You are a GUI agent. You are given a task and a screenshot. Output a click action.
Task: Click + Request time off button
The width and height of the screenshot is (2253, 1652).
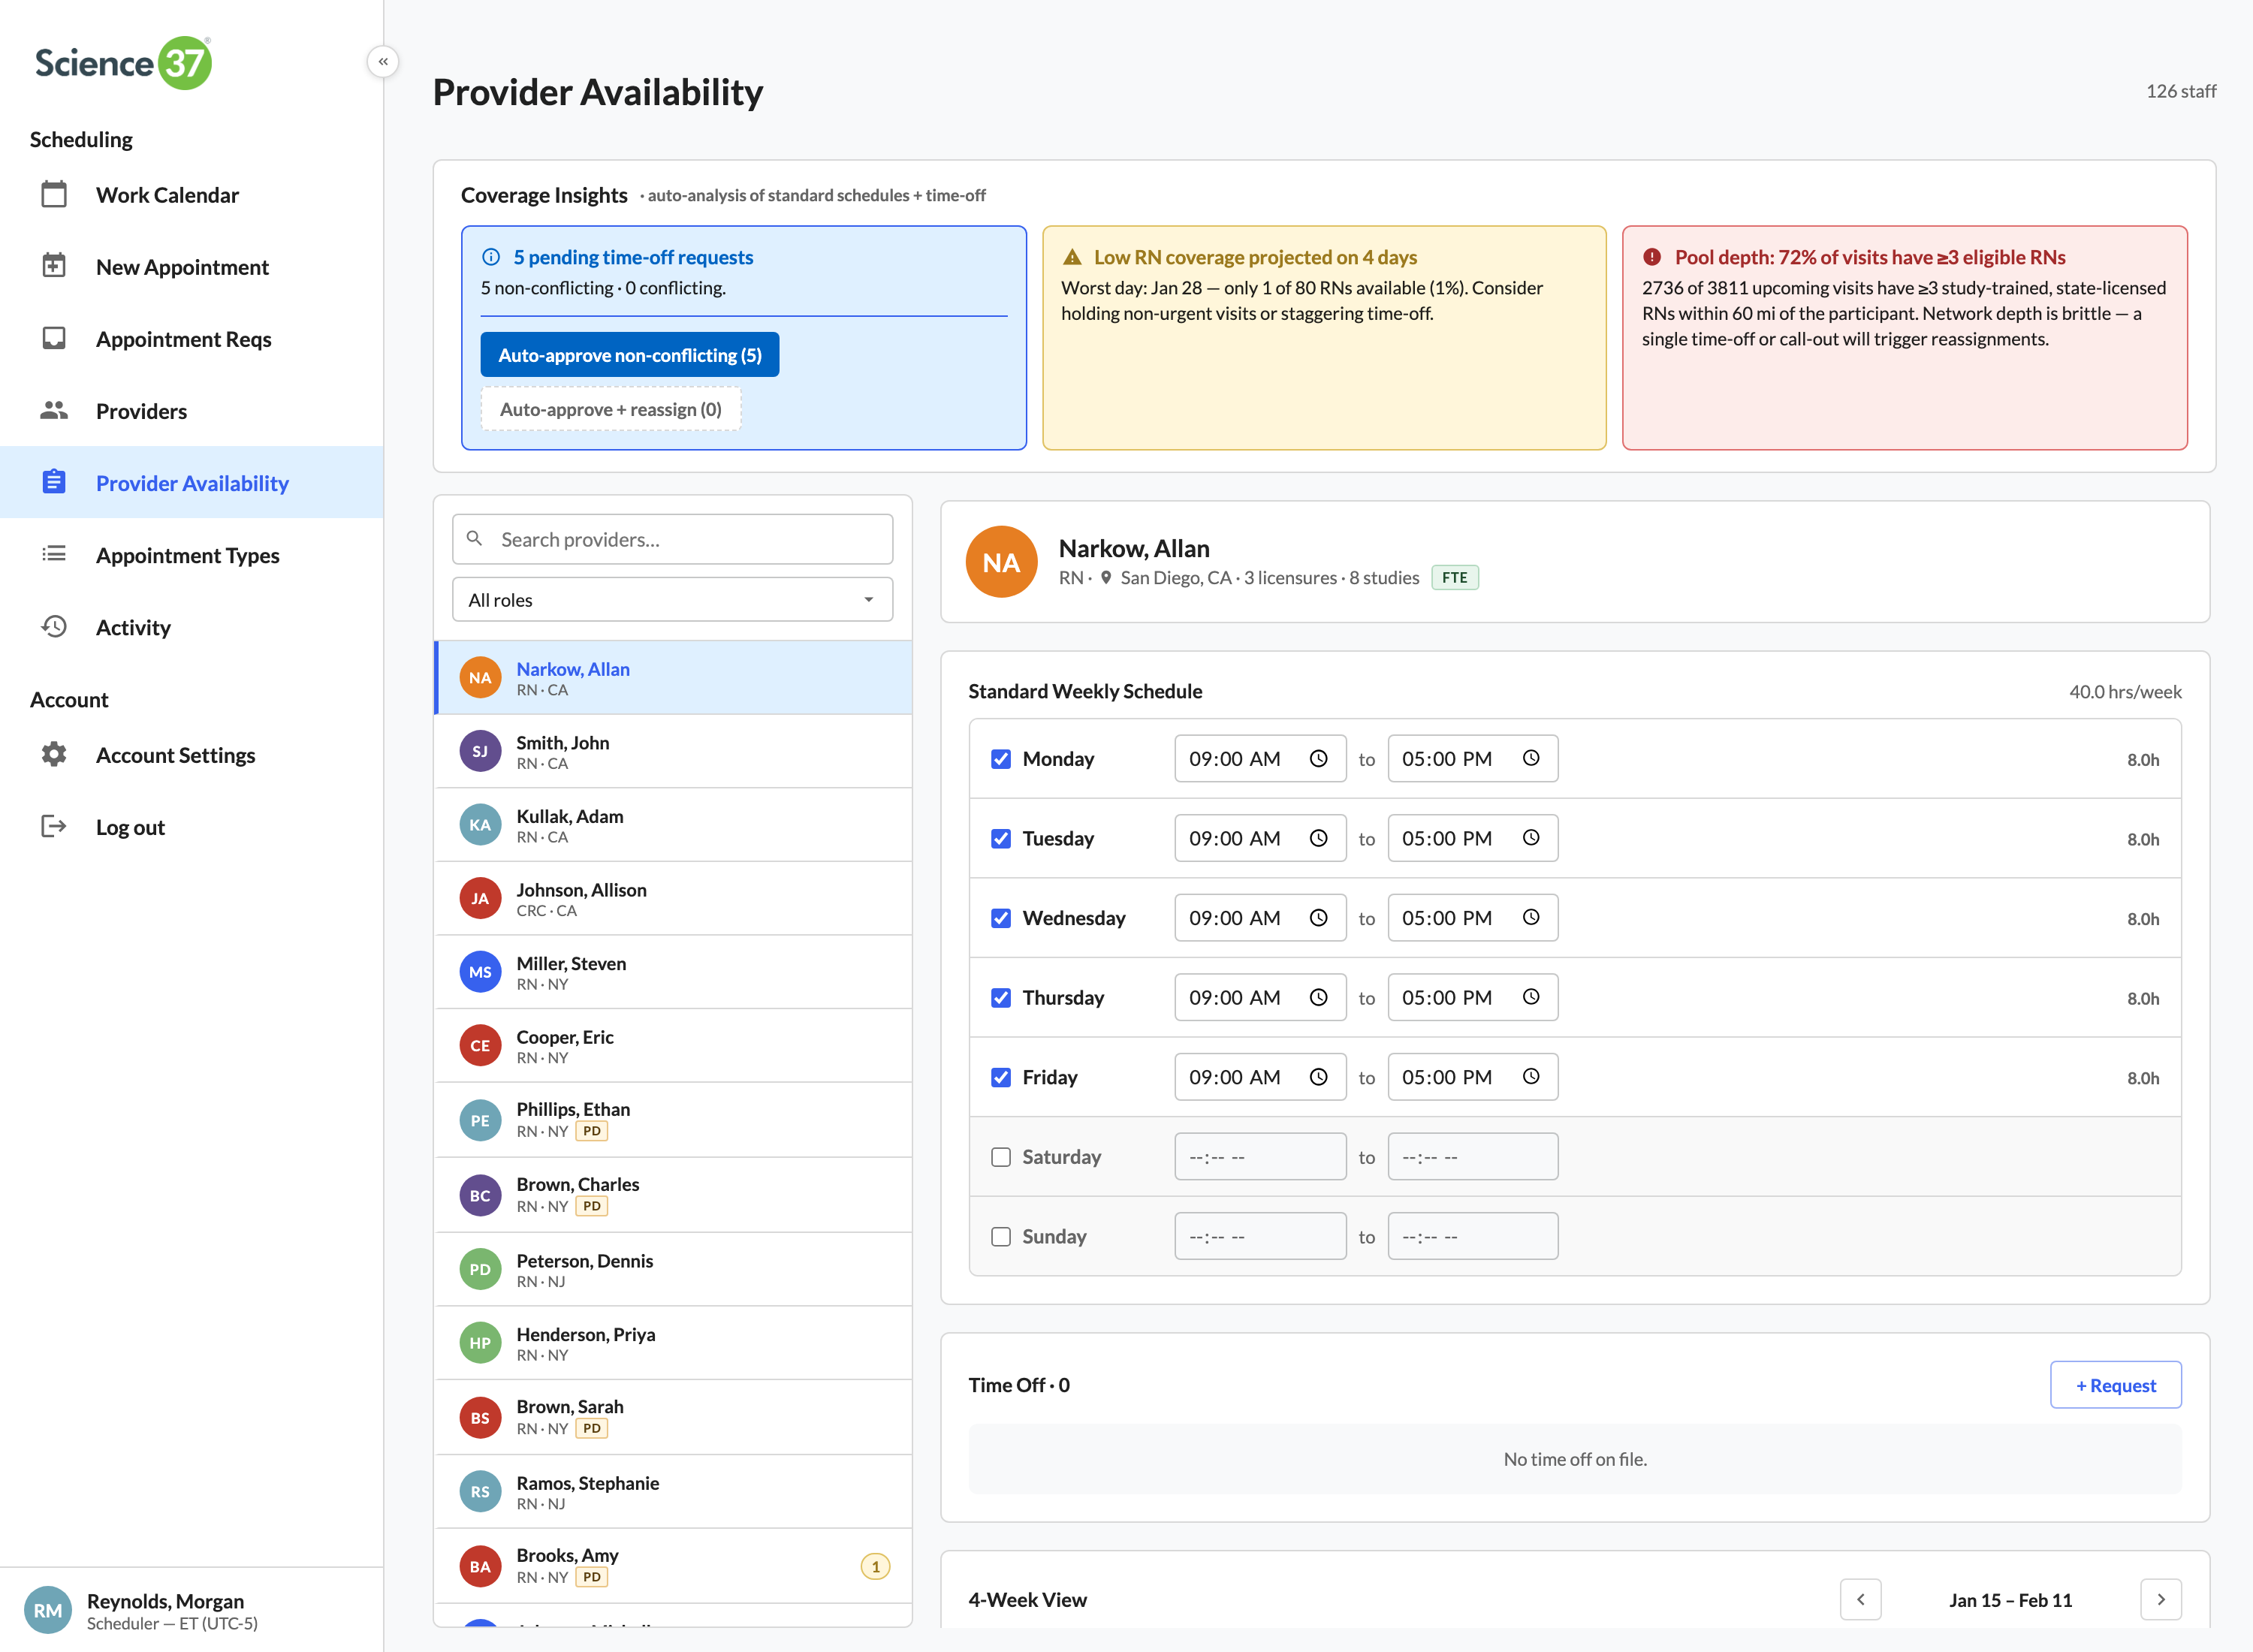(x=2115, y=1384)
